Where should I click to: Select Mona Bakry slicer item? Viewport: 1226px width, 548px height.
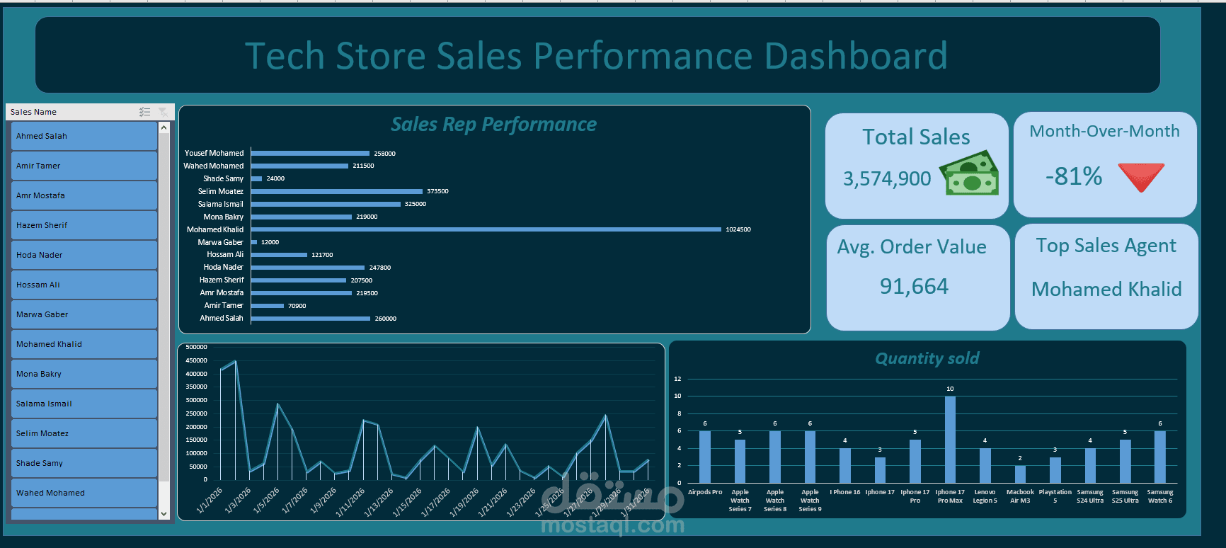pyautogui.click(x=84, y=374)
